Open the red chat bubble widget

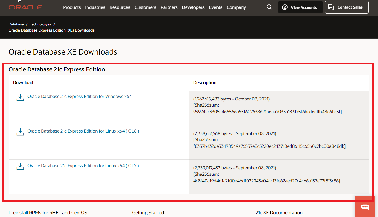point(365,207)
